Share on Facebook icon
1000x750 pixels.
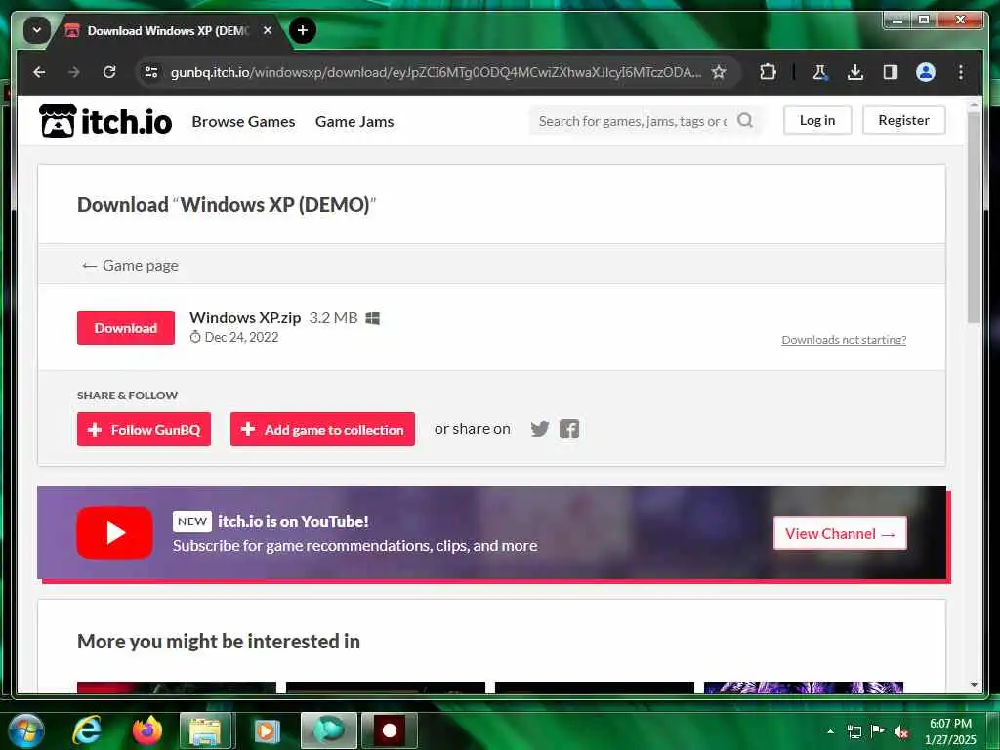[x=569, y=429]
